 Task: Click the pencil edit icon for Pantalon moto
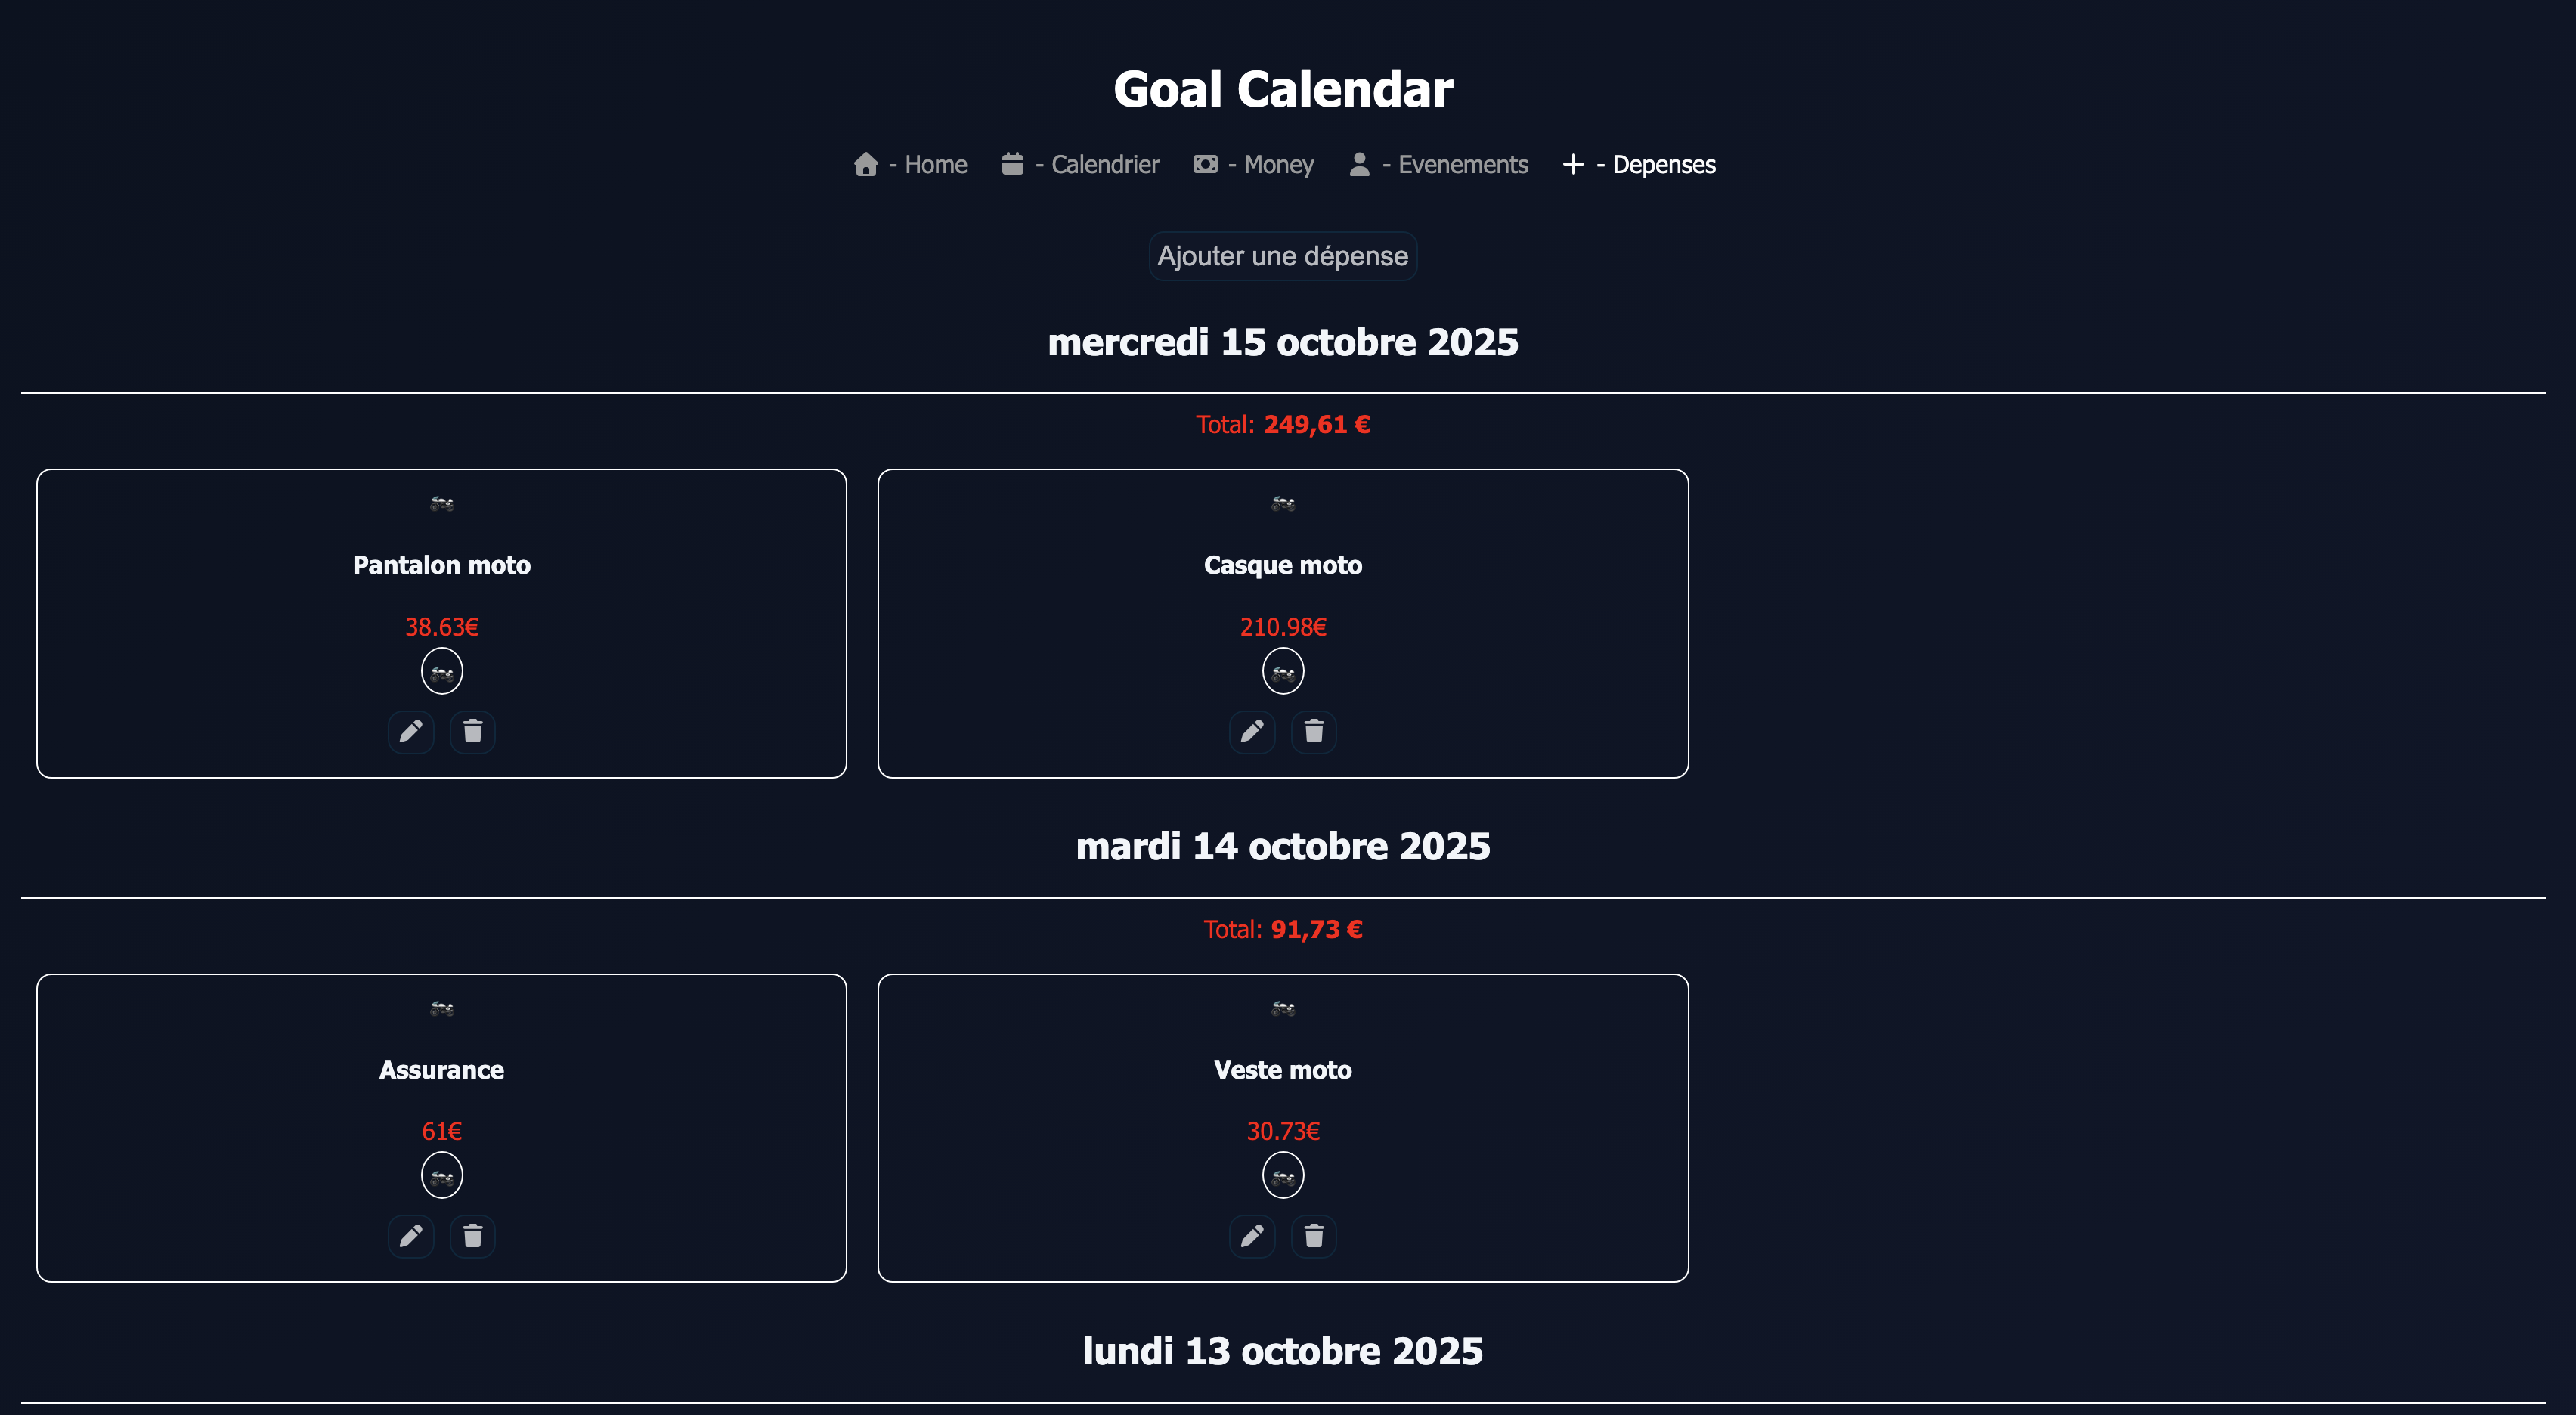pyautogui.click(x=410, y=732)
